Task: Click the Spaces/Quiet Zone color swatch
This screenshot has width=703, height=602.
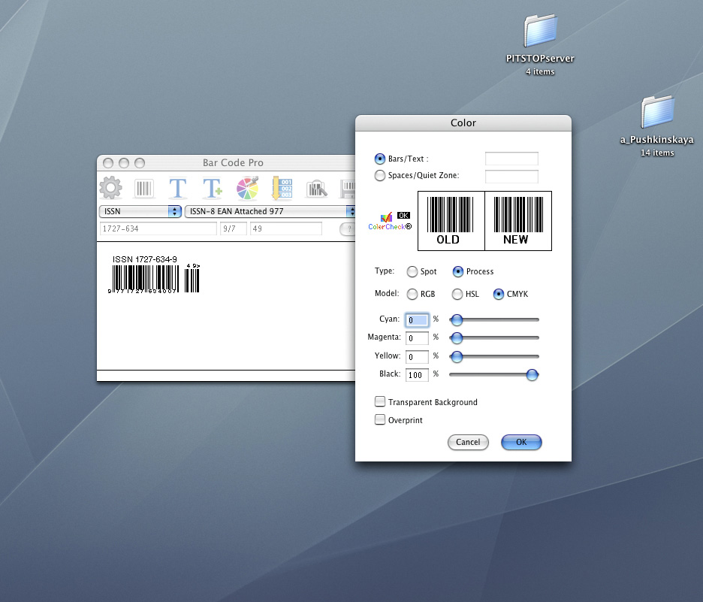Action: coord(511,177)
